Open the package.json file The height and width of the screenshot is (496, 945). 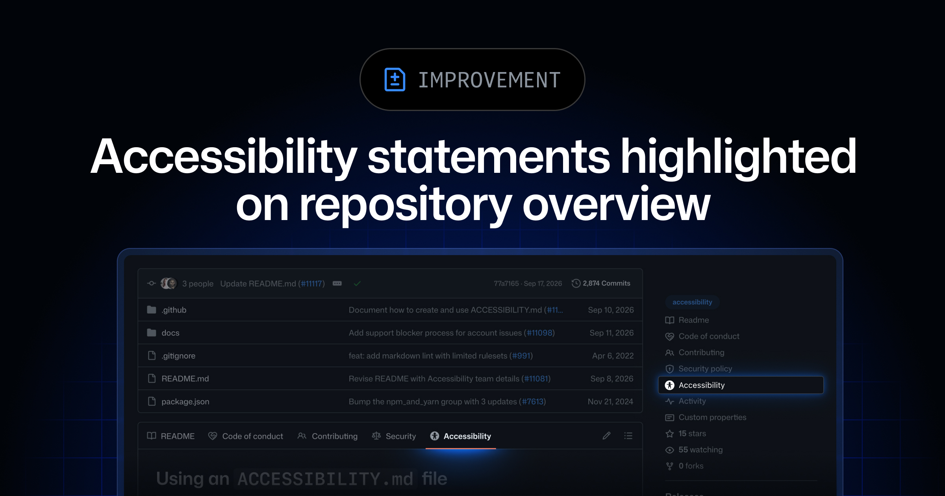(x=185, y=402)
